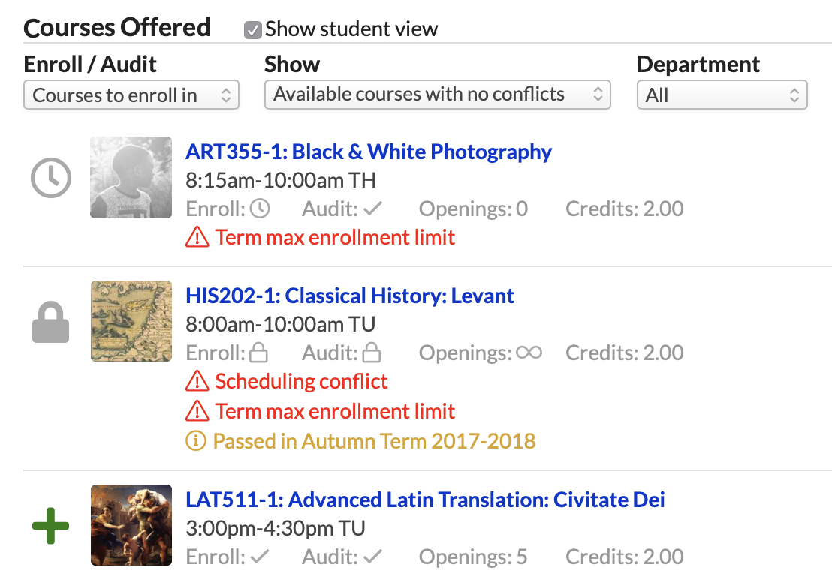The width and height of the screenshot is (832, 580).
Task: Open the HIS202-1: Classical History: Levant link
Action: click(x=350, y=296)
